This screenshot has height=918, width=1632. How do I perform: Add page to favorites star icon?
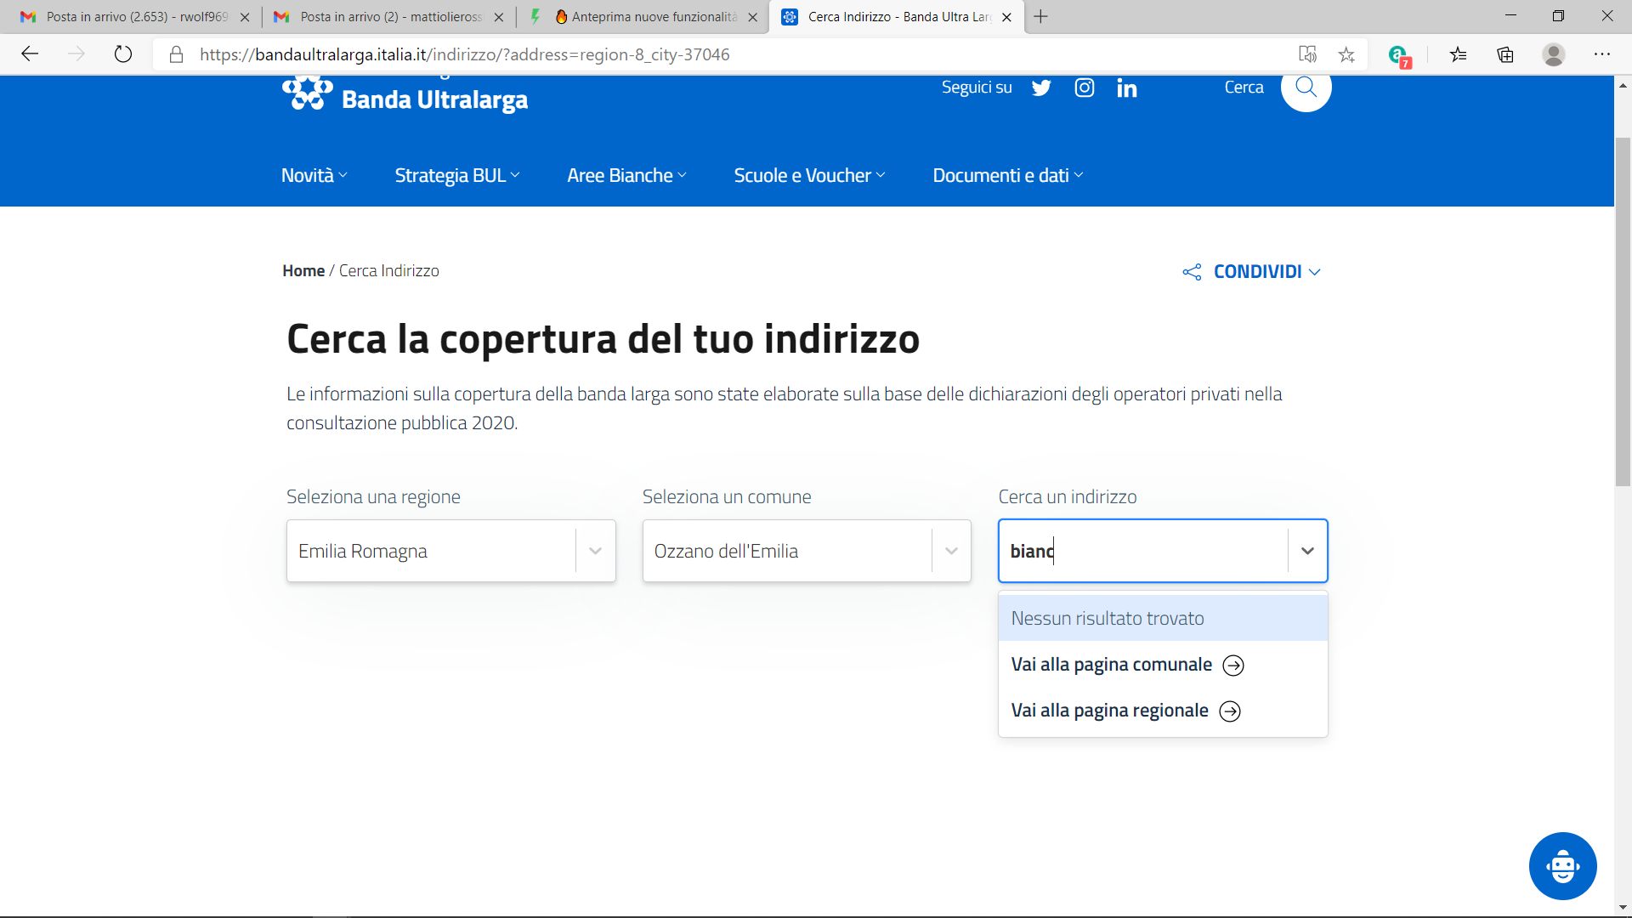click(x=1346, y=54)
